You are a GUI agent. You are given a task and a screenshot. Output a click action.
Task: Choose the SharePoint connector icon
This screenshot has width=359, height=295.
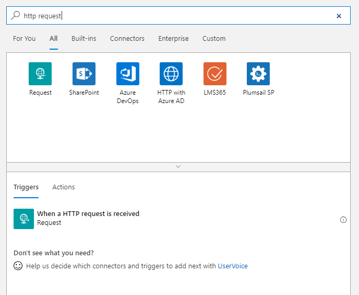tap(84, 74)
